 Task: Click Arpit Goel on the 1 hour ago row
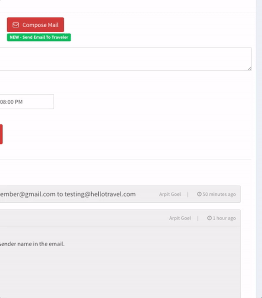pos(180,218)
